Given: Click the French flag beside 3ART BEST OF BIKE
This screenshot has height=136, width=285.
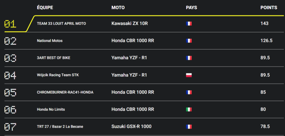Looking at the screenshot, I should (x=189, y=58).
